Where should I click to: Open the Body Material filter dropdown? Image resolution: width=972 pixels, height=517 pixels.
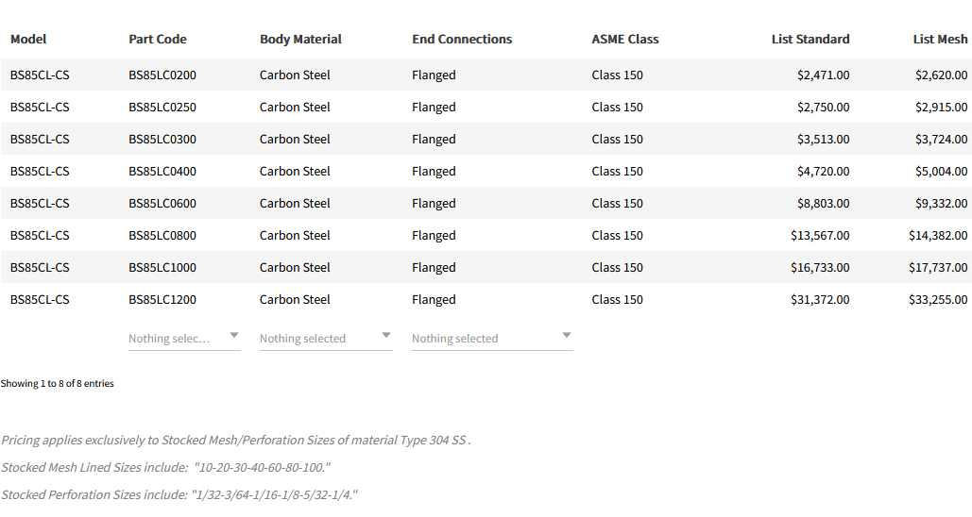(x=326, y=338)
